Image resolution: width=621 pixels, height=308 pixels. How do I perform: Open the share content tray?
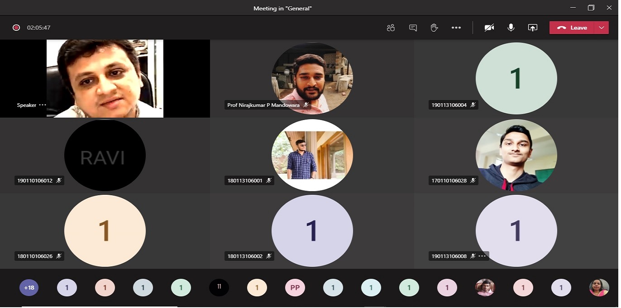532,28
